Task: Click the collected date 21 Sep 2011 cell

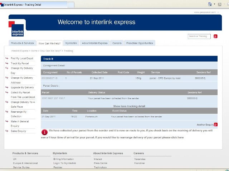Action: pos(97,78)
